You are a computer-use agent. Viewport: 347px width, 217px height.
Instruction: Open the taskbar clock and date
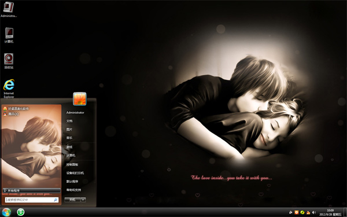pyautogui.click(x=330, y=212)
